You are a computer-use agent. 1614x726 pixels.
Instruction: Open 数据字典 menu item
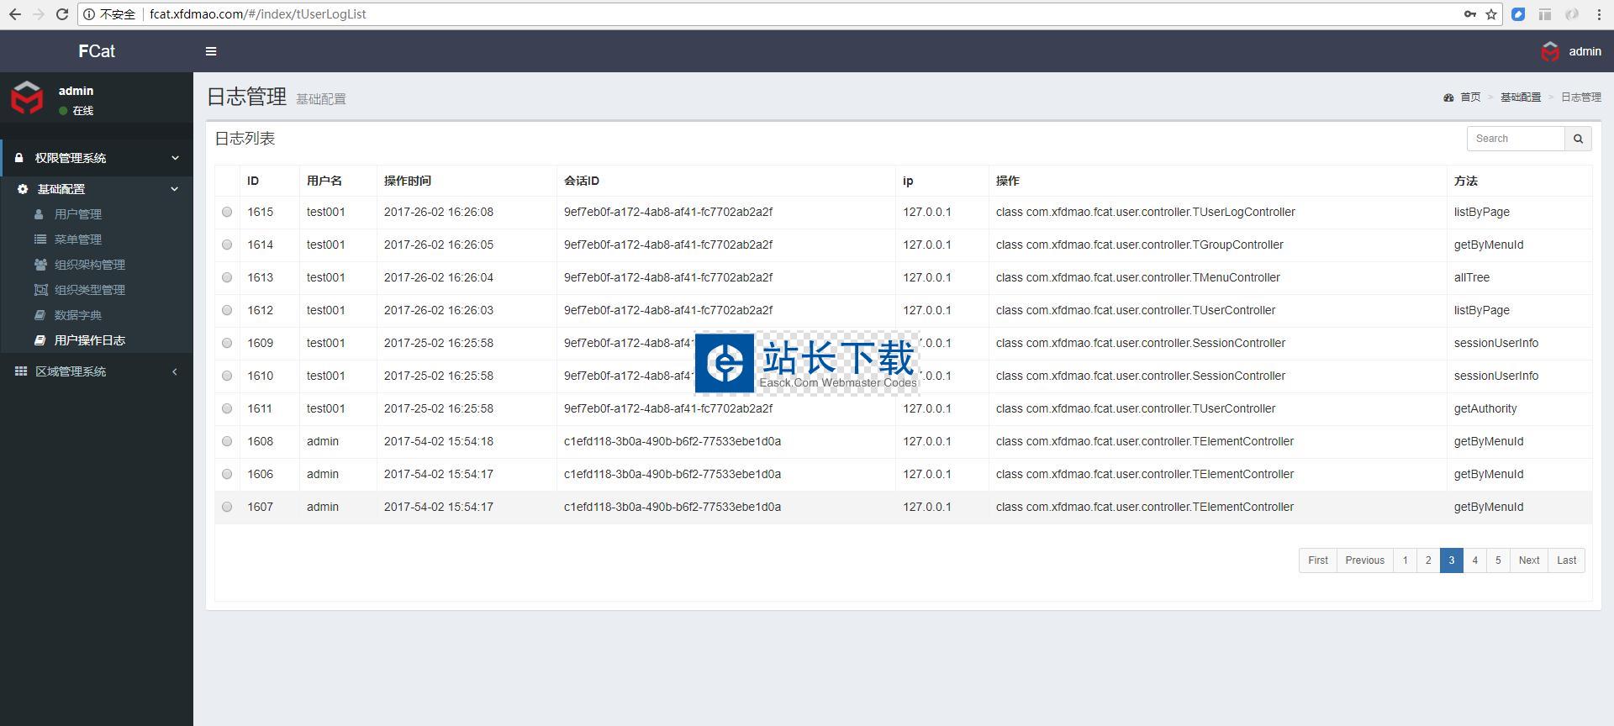point(77,315)
